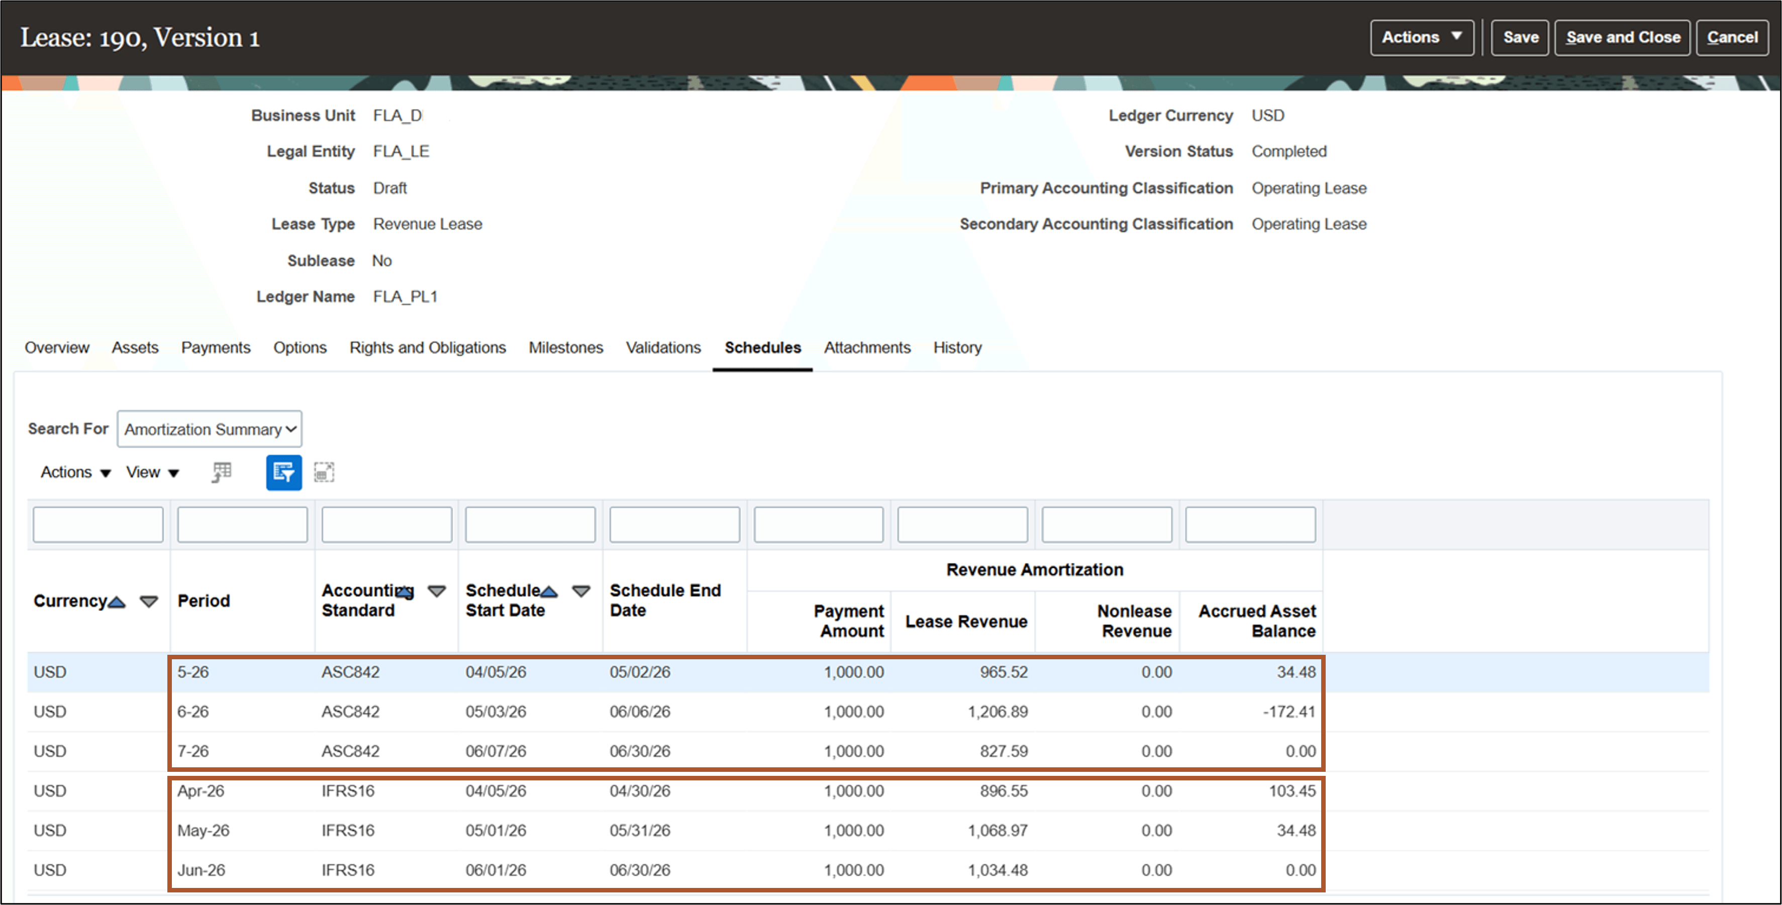Select the row with period 7-26
Image resolution: width=1782 pixels, height=905 pixels.
click(867, 751)
